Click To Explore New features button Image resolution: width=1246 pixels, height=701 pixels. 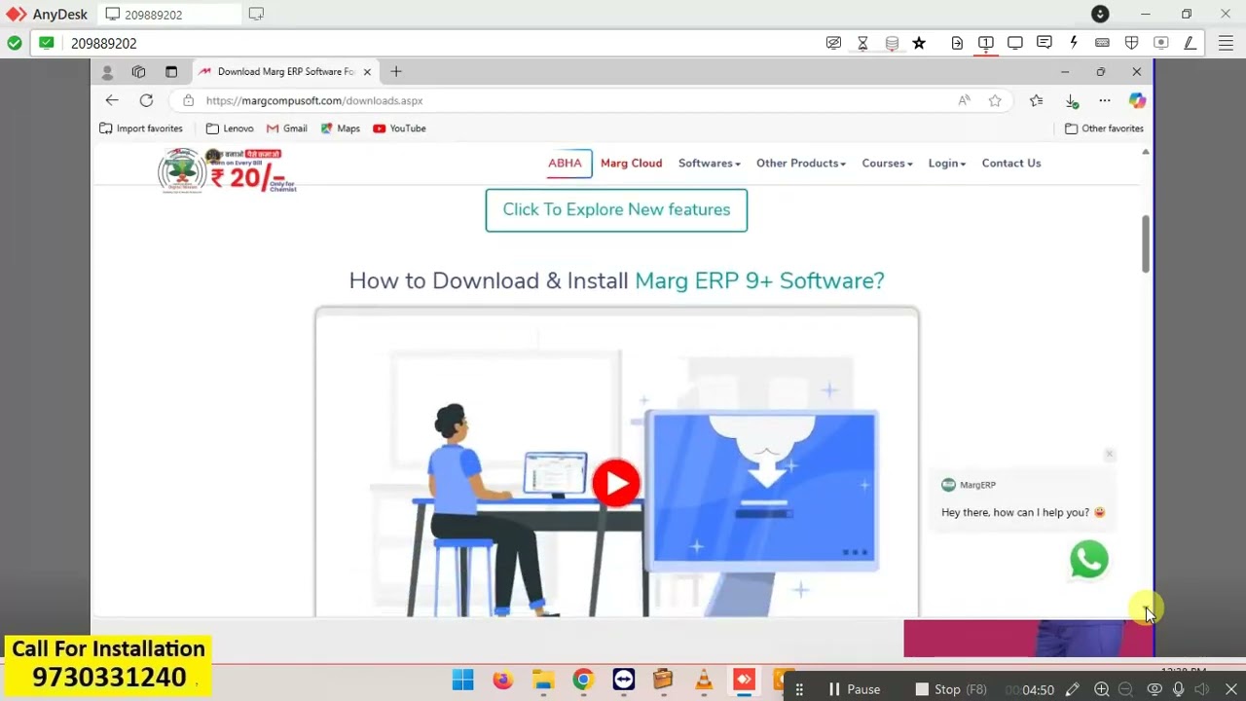tap(616, 210)
